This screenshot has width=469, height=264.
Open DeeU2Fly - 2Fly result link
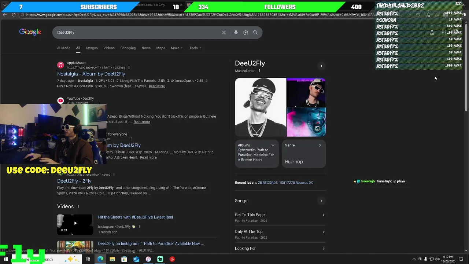click(x=74, y=181)
